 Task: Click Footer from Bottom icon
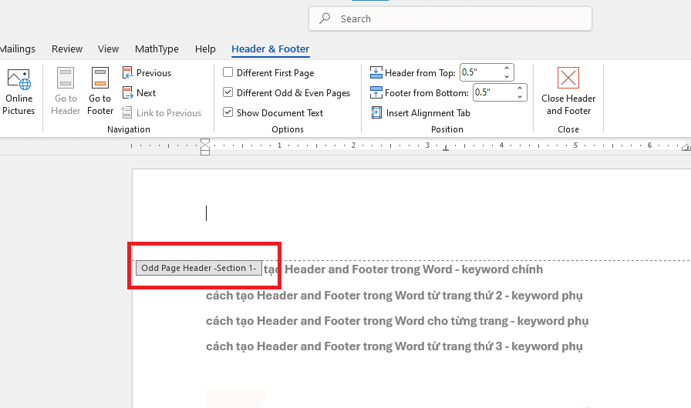[x=376, y=92]
